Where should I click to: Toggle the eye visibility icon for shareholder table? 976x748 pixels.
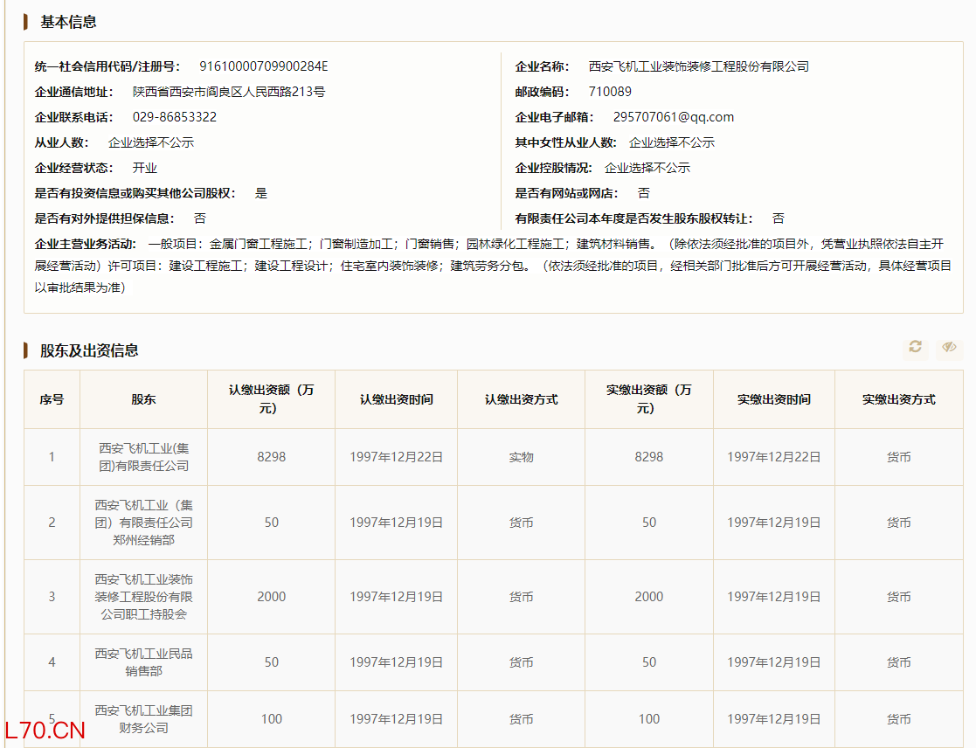click(x=949, y=347)
